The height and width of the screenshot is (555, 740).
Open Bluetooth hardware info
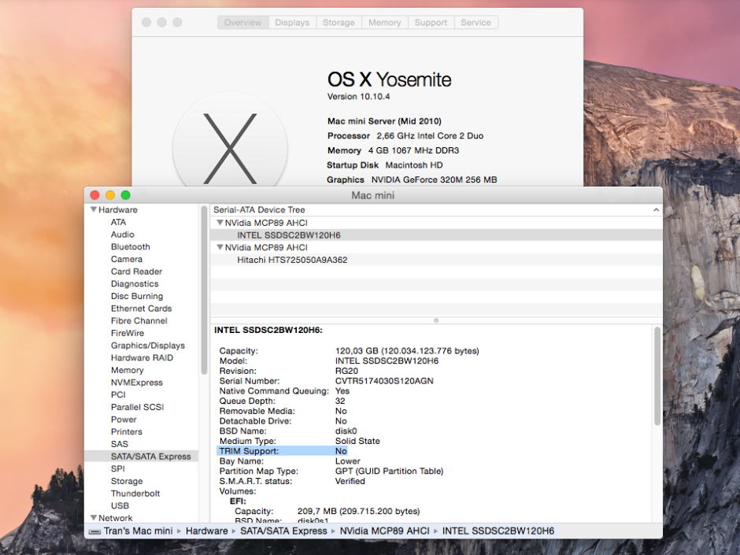(130, 246)
